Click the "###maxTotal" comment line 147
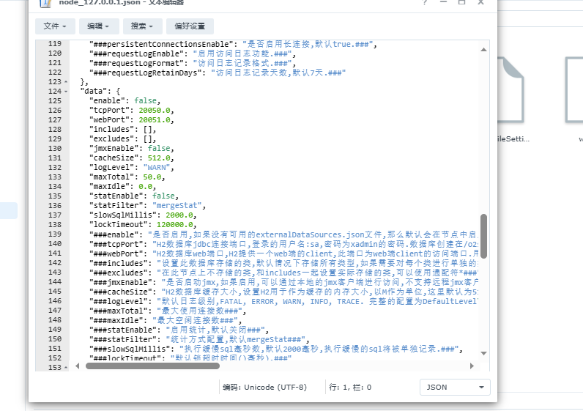 point(168,311)
